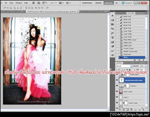Close the 259b55.psd document tab

pyautogui.click(x=77, y=12)
